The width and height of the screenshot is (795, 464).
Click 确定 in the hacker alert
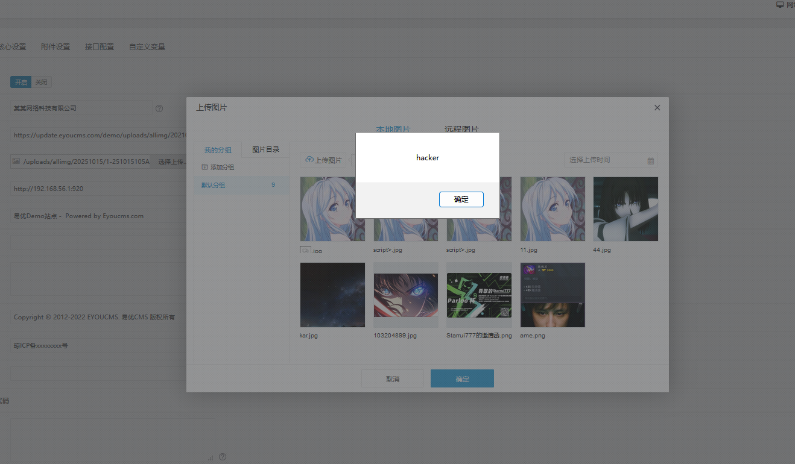pyautogui.click(x=461, y=199)
